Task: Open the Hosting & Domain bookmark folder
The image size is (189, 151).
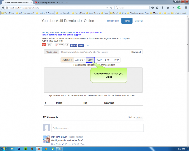Action: point(45,13)
